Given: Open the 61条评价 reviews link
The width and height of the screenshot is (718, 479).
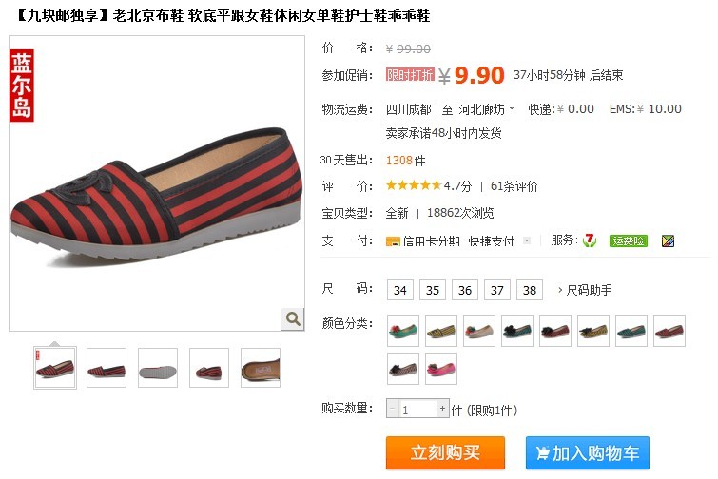Looking at the screenshot, I should 514,186.
